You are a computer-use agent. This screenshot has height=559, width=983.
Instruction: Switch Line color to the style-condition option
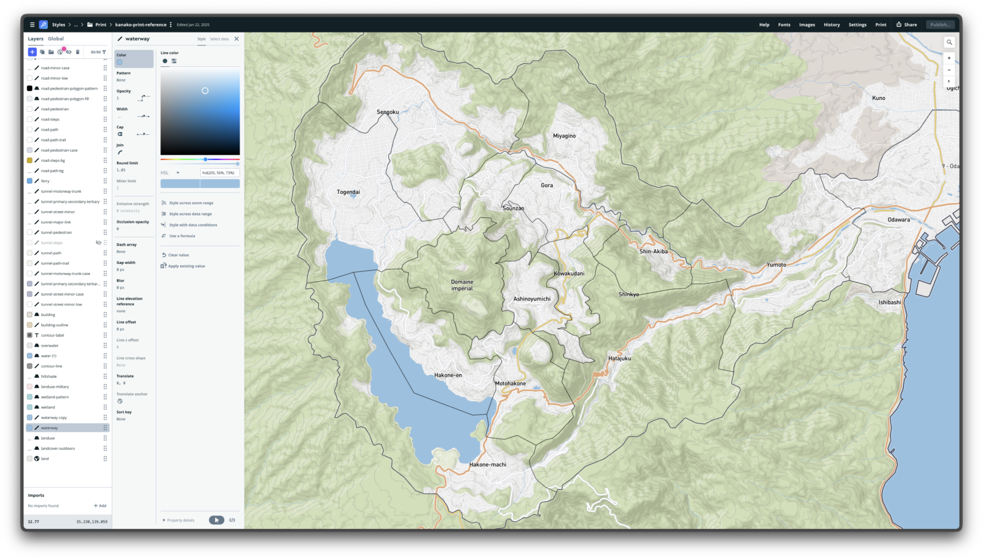[174, 61]
